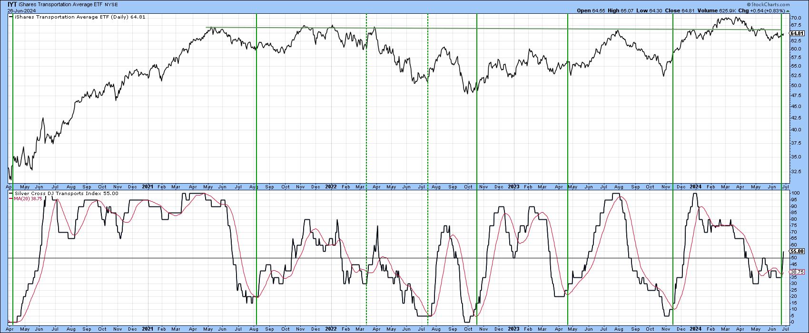
Task: Click the 67.5 label on the price axis
Action: 795,26
